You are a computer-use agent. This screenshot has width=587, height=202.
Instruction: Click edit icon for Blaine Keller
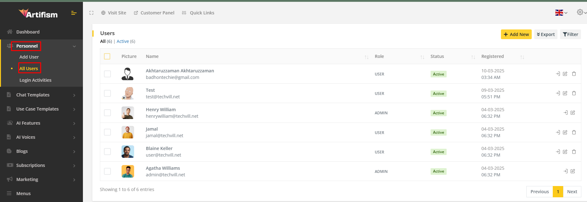[x=565, y=152]
